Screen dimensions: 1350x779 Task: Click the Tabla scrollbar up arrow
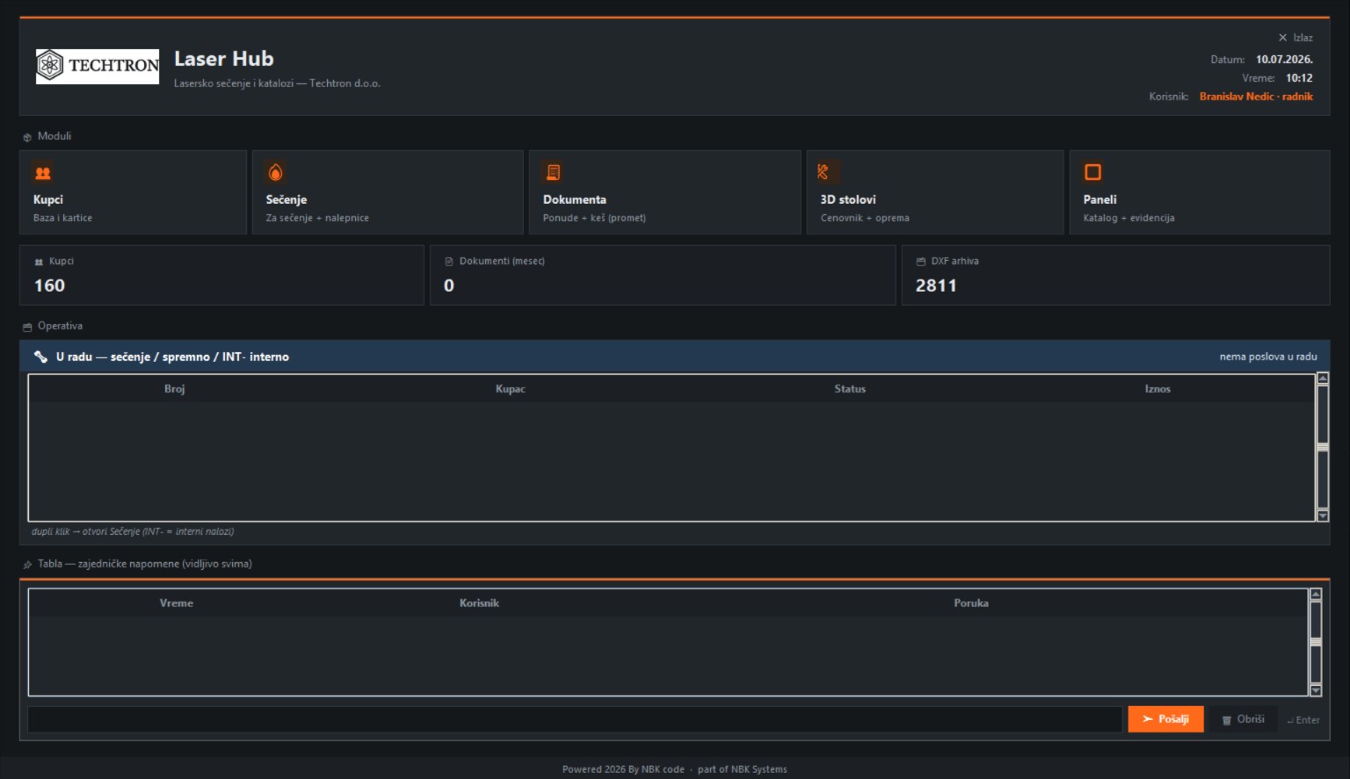1316,595
